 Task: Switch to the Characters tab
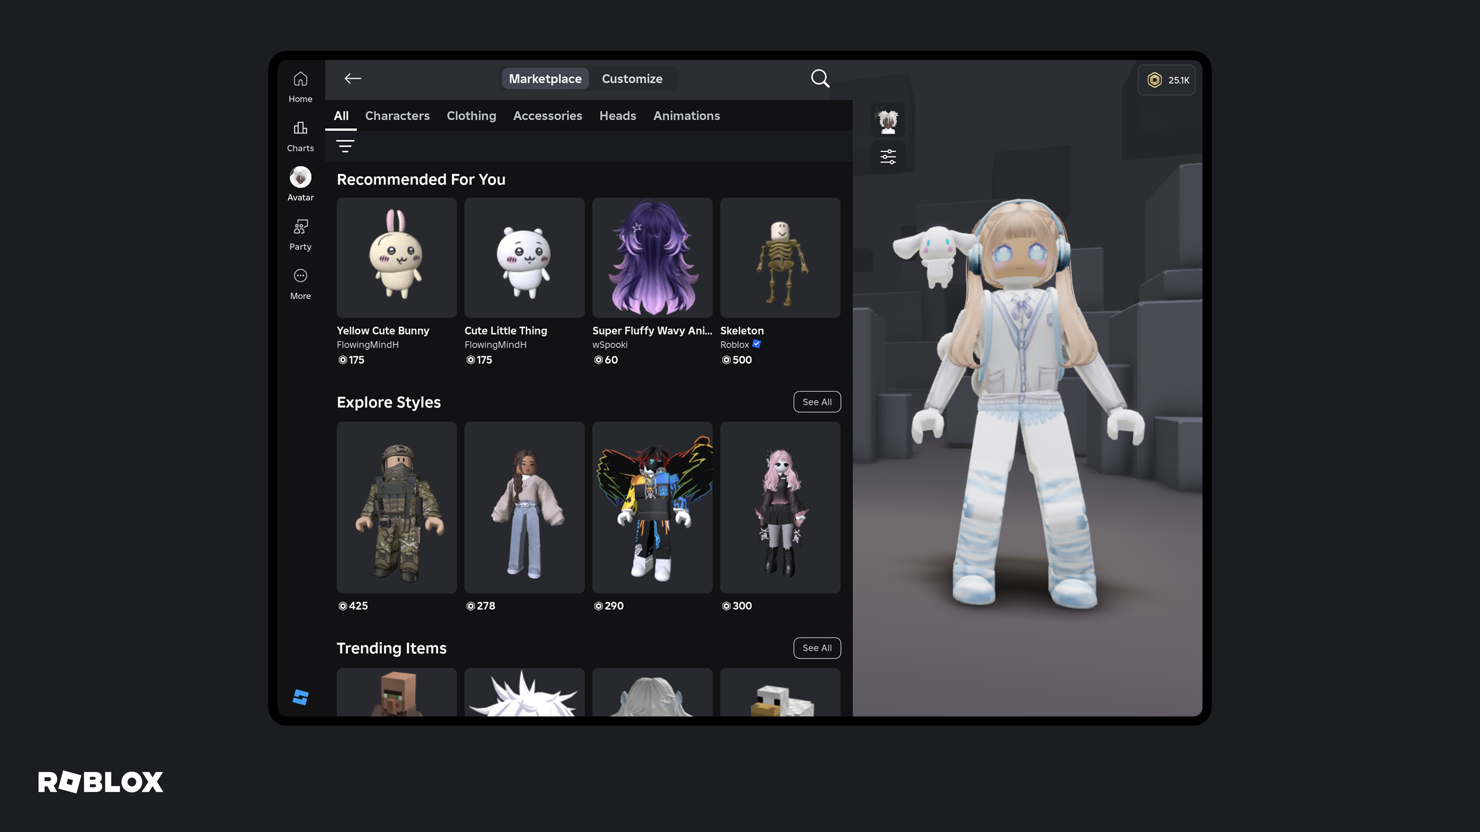[397, 116]
